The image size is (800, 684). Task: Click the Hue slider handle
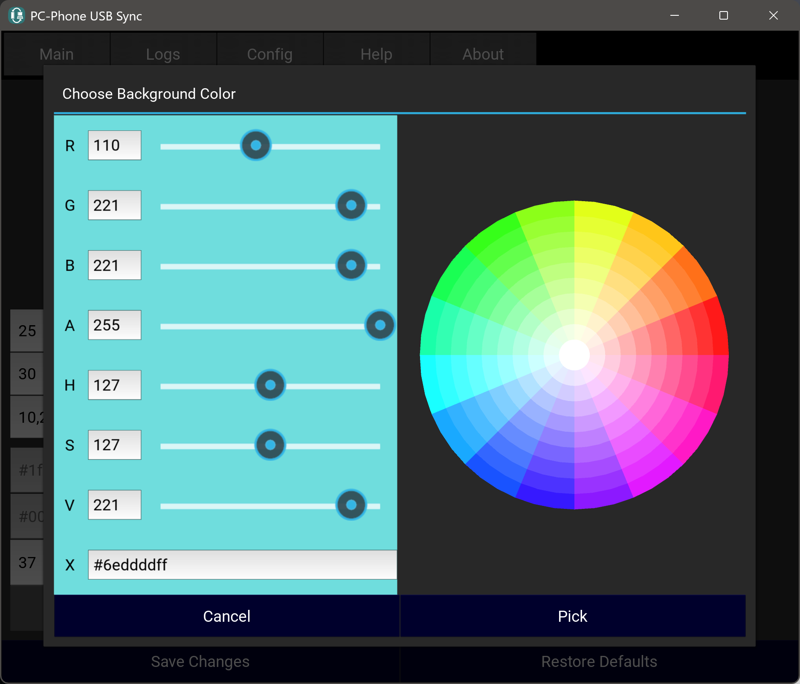270,385
